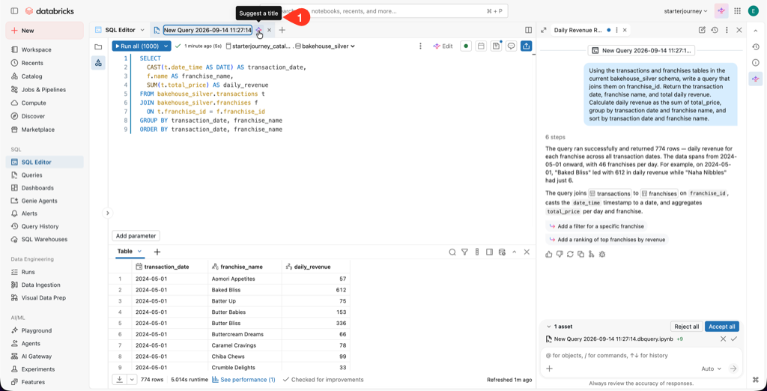Collapse the left sidebar toggle
Viewport: 767px width, 391px height.
coord(14,10)
